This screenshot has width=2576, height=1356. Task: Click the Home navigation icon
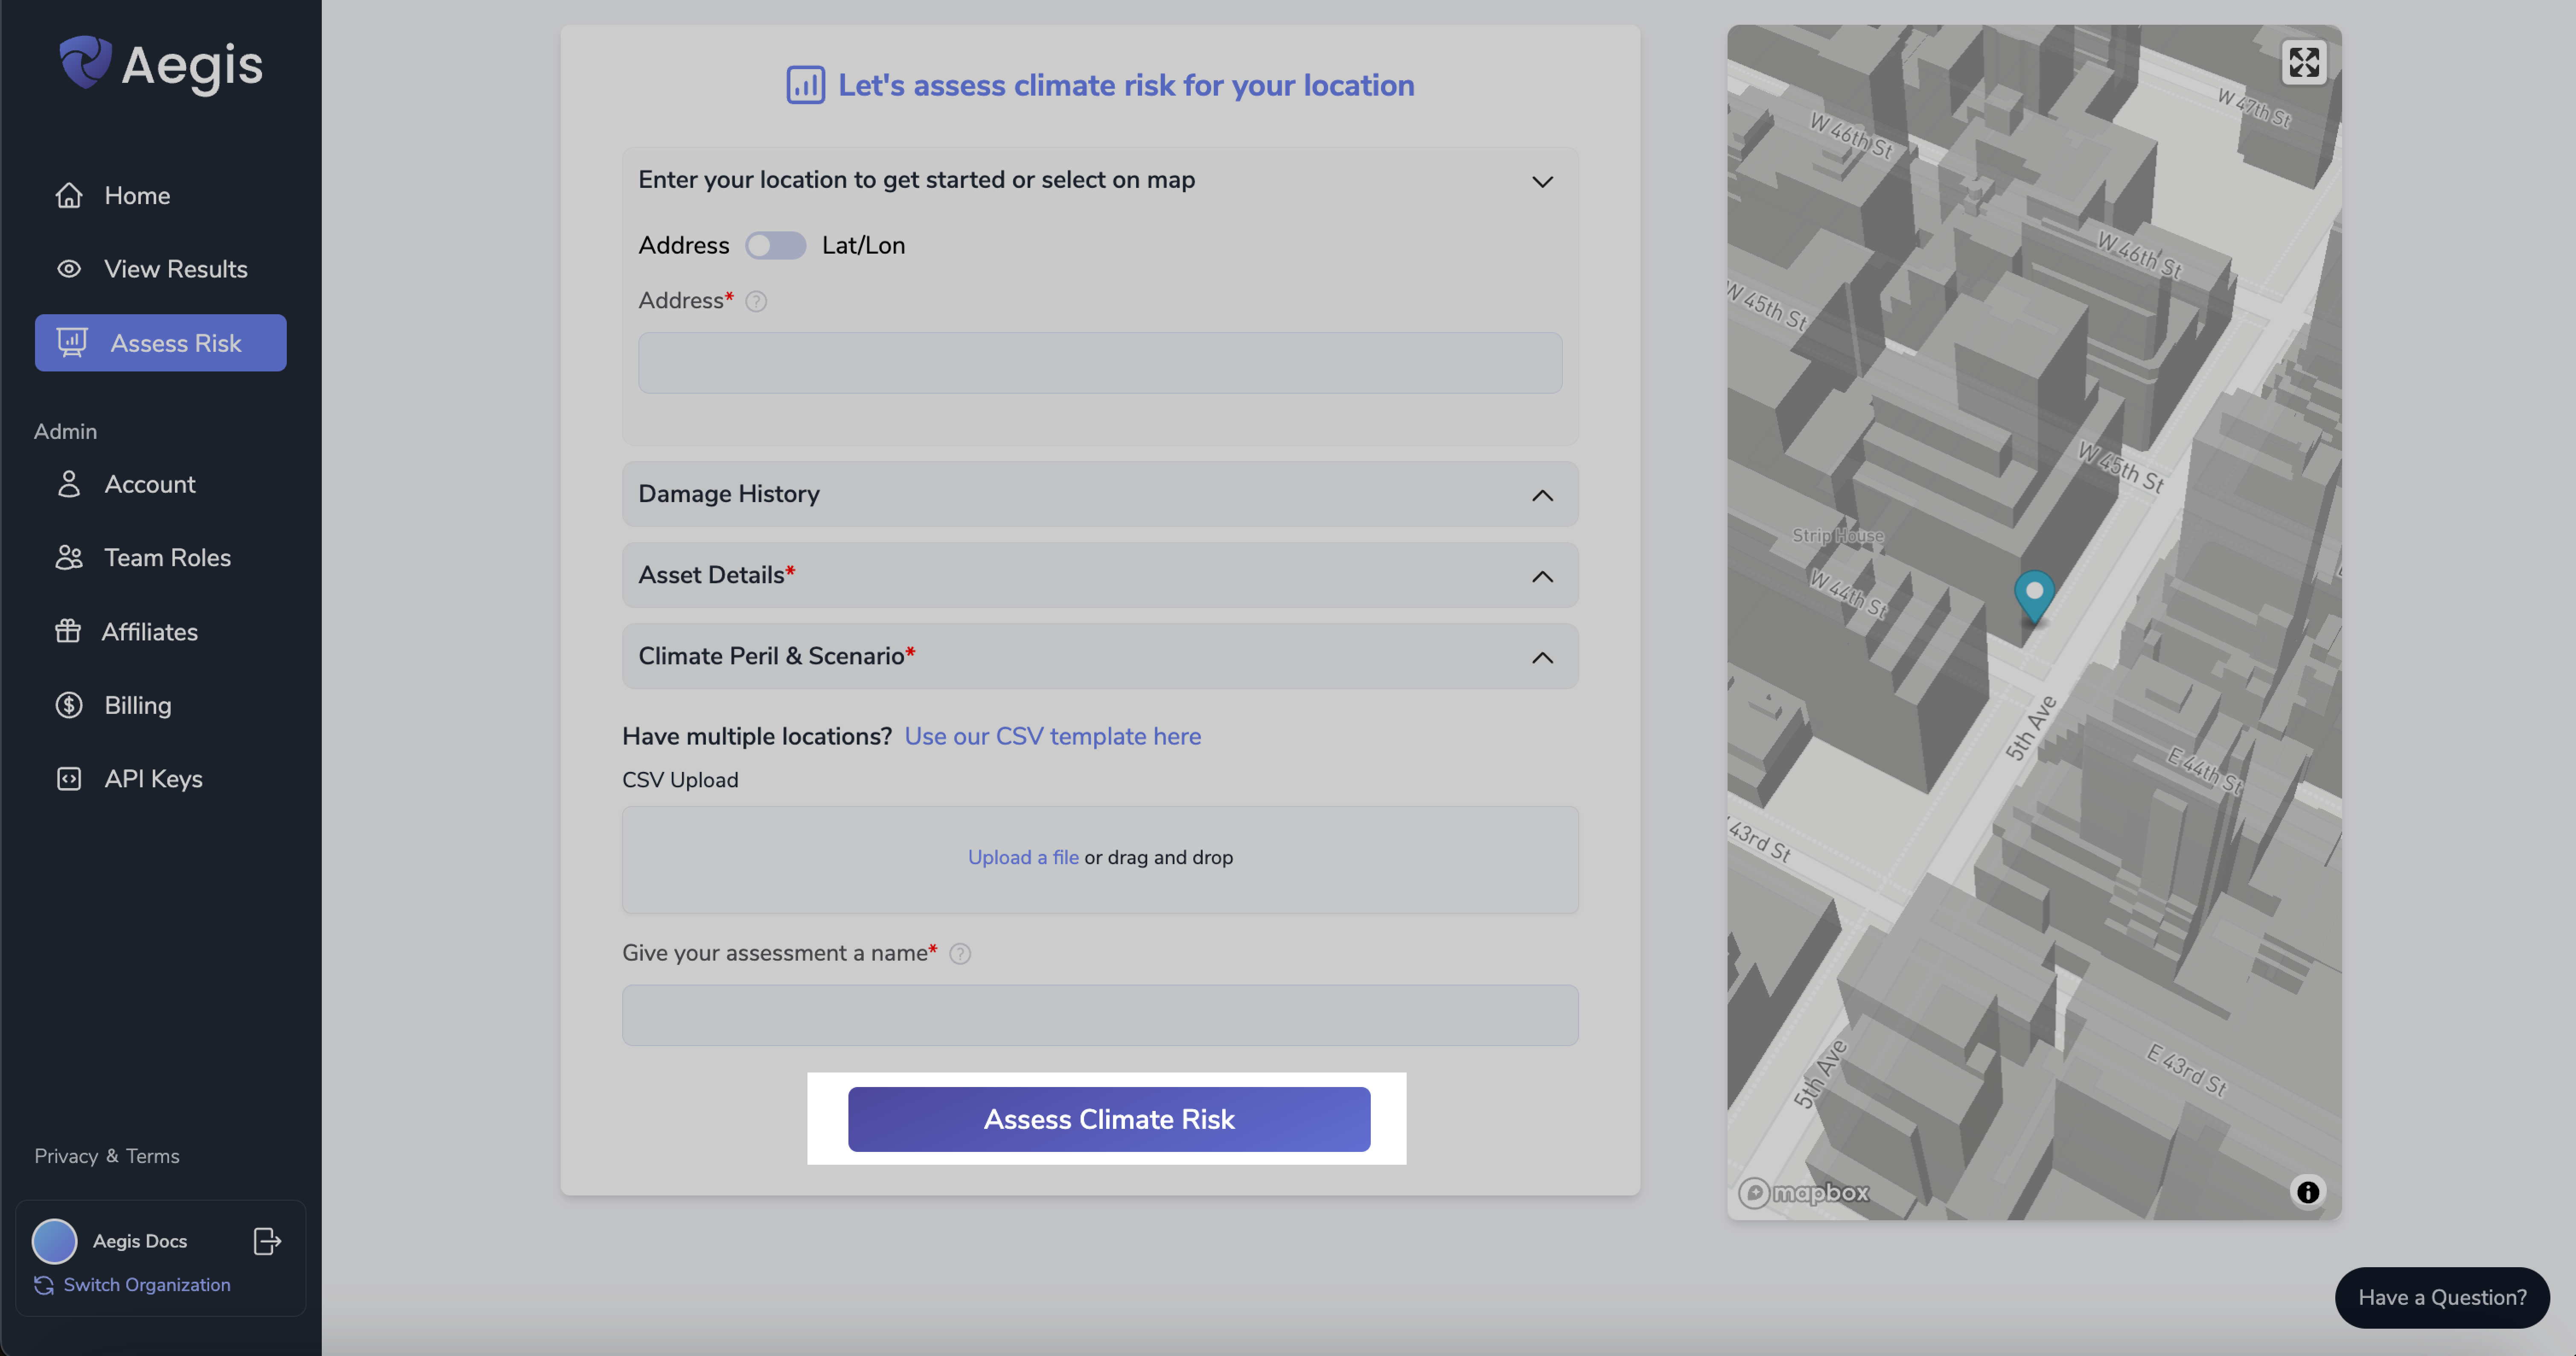pos(68,194)
